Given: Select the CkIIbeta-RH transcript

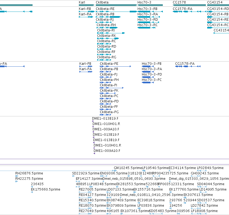Looking at the screenshot, I should point(106,25).
